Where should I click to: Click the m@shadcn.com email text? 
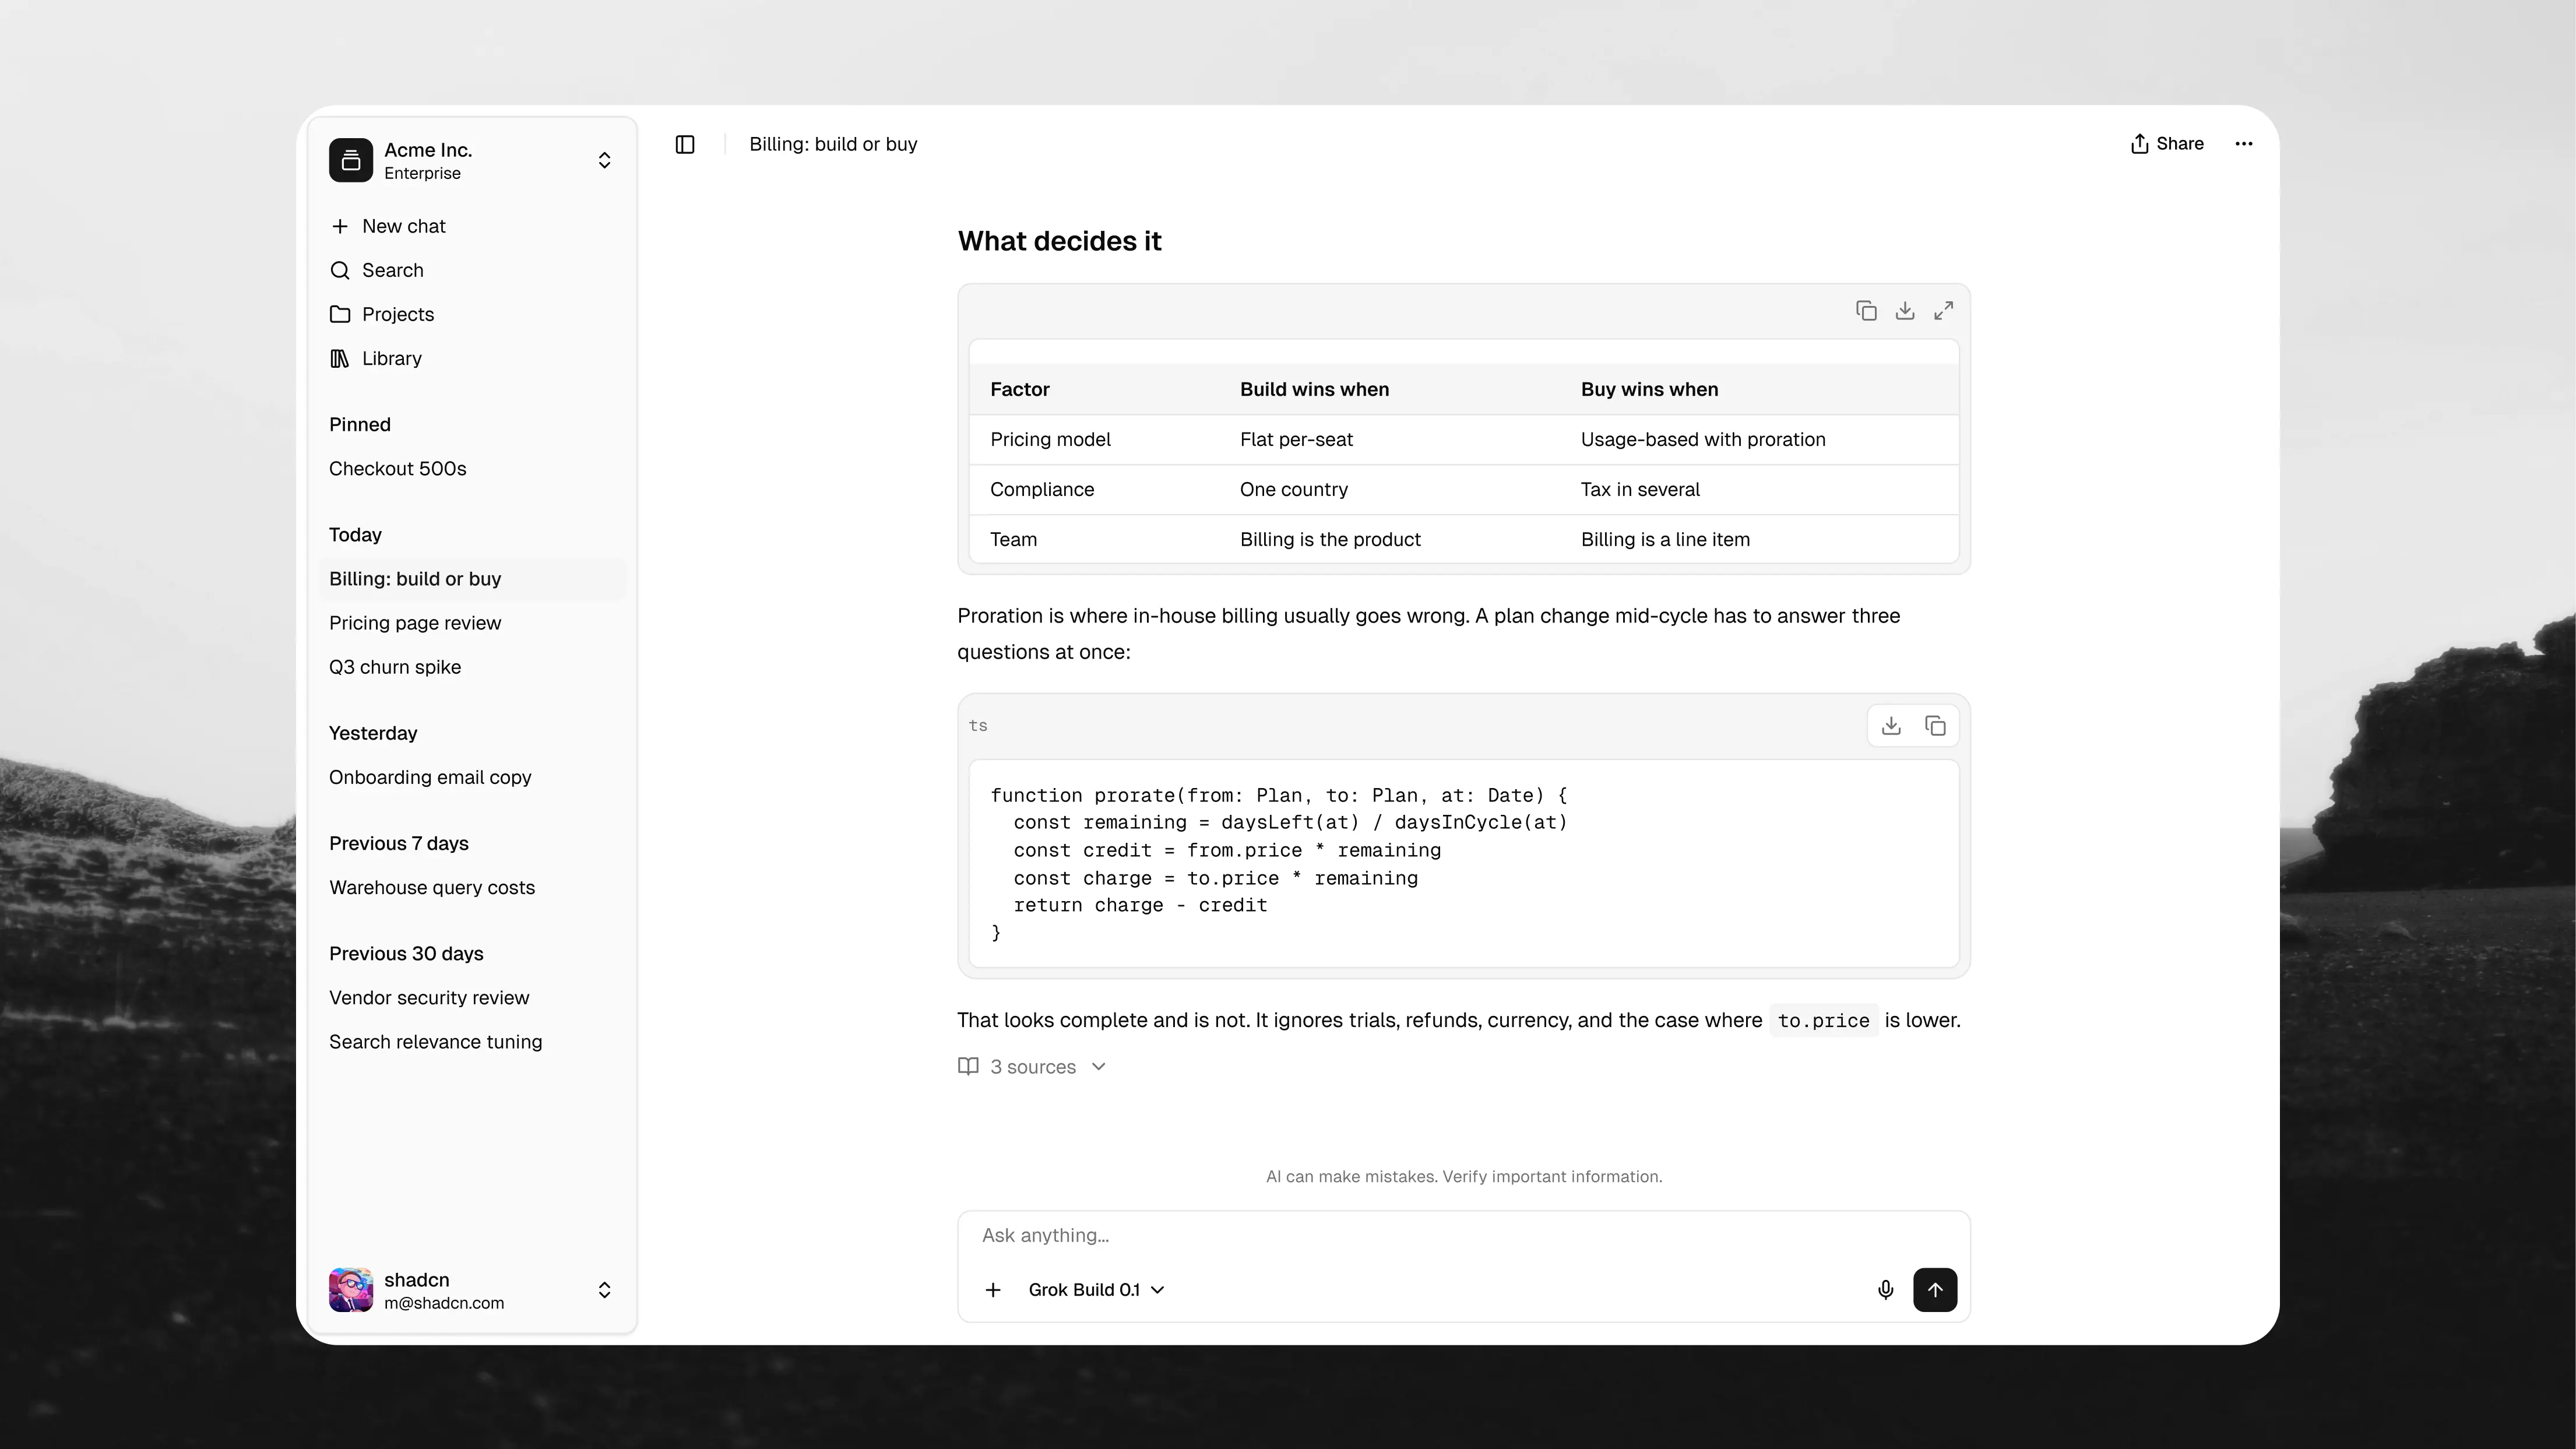click(444, 1303)
